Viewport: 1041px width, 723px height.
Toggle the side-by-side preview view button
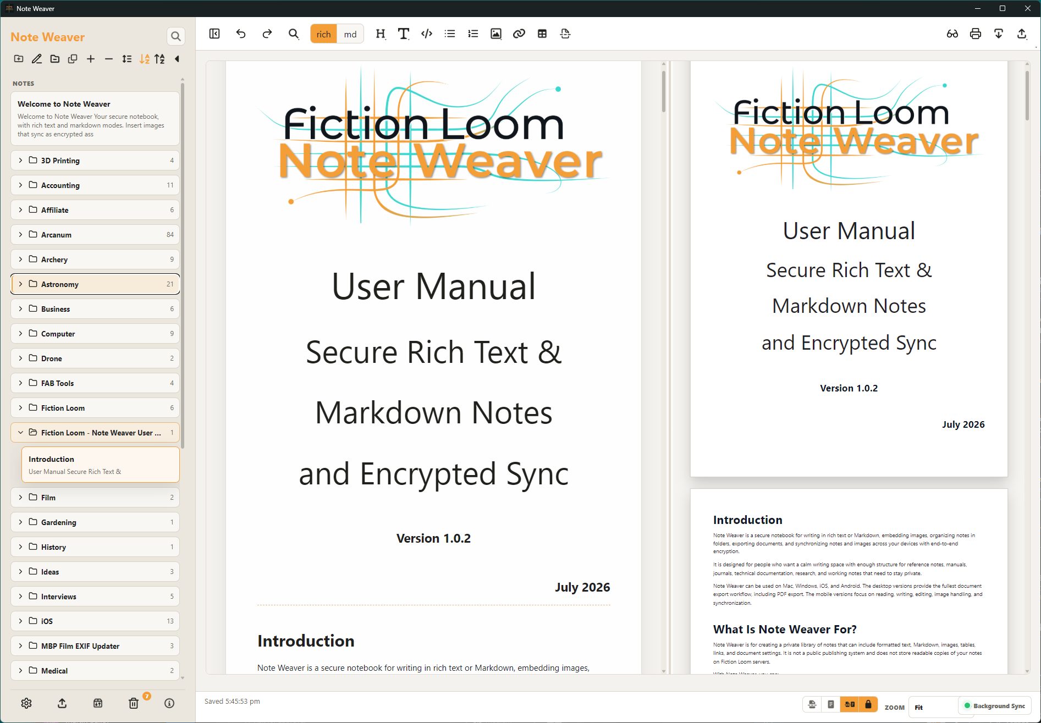pos(850,704)
